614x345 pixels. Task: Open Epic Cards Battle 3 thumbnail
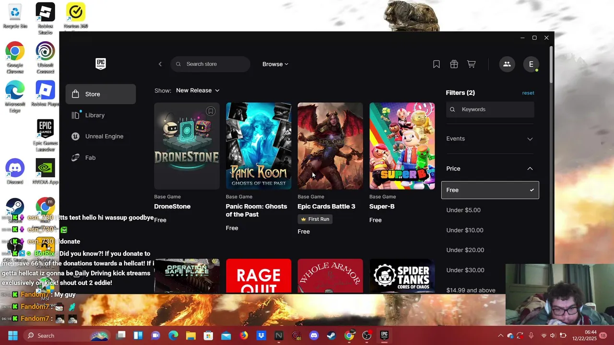(330, 146)
